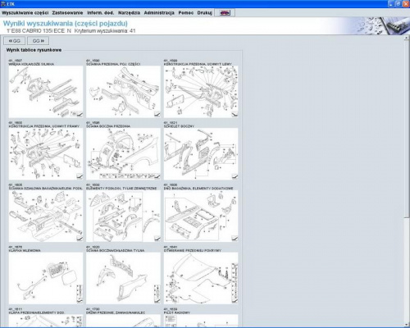Viewport: 410px width, 328px height.
Task: Click the scrollbar up arrow
Action: point(407,38)
